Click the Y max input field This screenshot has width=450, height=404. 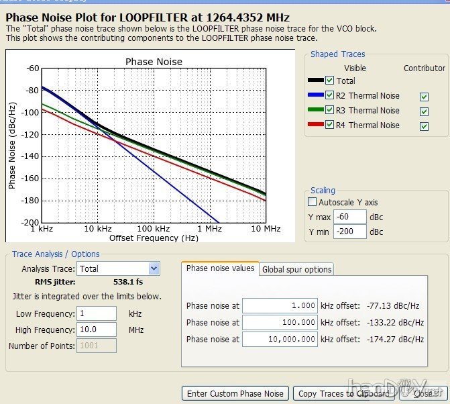pyautogui.click(x=349, y=217)
